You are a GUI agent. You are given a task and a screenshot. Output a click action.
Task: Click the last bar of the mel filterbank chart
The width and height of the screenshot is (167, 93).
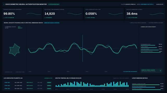coord(128,86)
